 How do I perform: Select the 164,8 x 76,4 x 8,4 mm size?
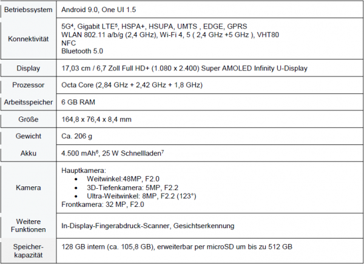(96, 120)
